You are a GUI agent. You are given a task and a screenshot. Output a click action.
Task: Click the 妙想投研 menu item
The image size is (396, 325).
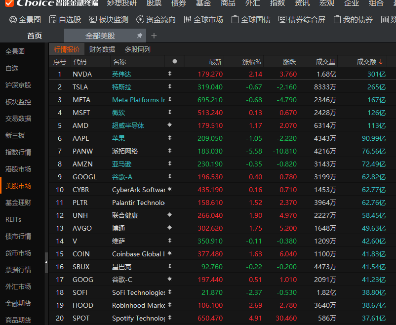[x=122, y=3]
